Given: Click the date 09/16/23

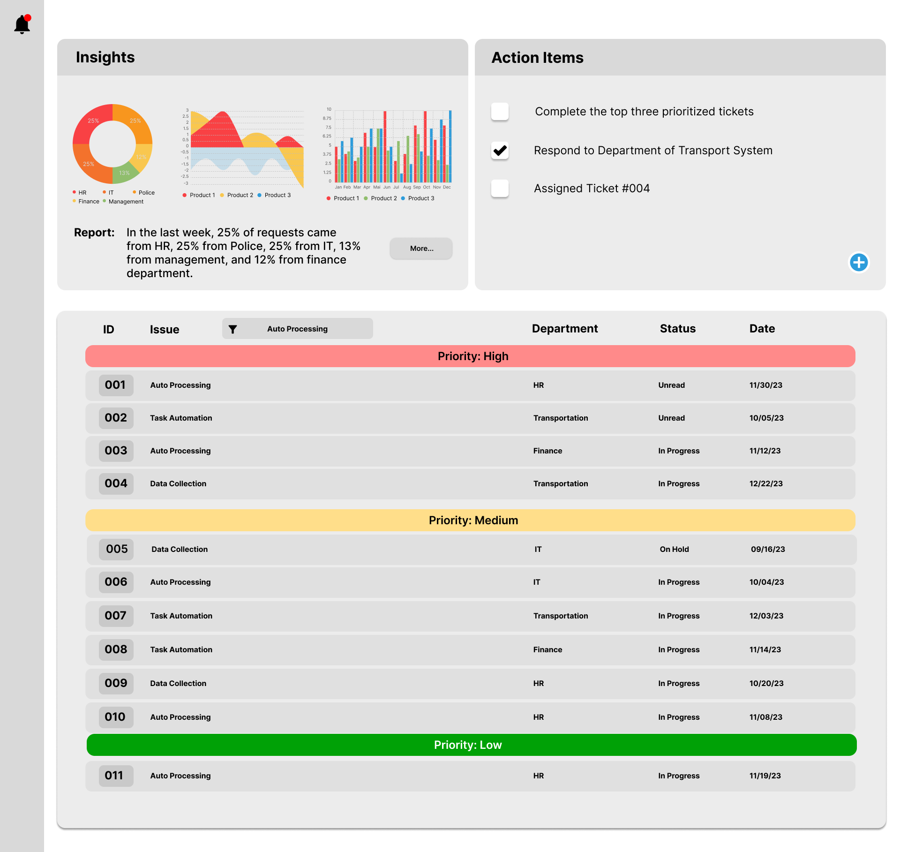Looking at the screenshot, I should point(768,550).
